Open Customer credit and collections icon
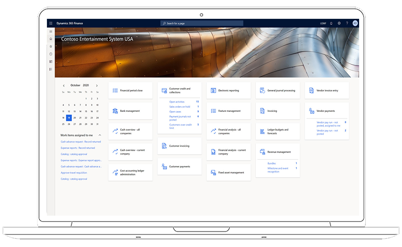Viewport: 402px width, 247px height. pyautogui.click(x=164, y=91)
